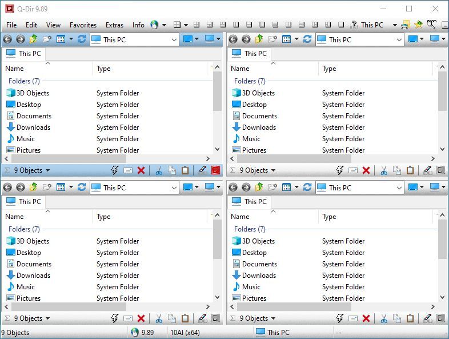
Task: Expand the address combo box in top-left pane
Action: [x=174, y=39]
